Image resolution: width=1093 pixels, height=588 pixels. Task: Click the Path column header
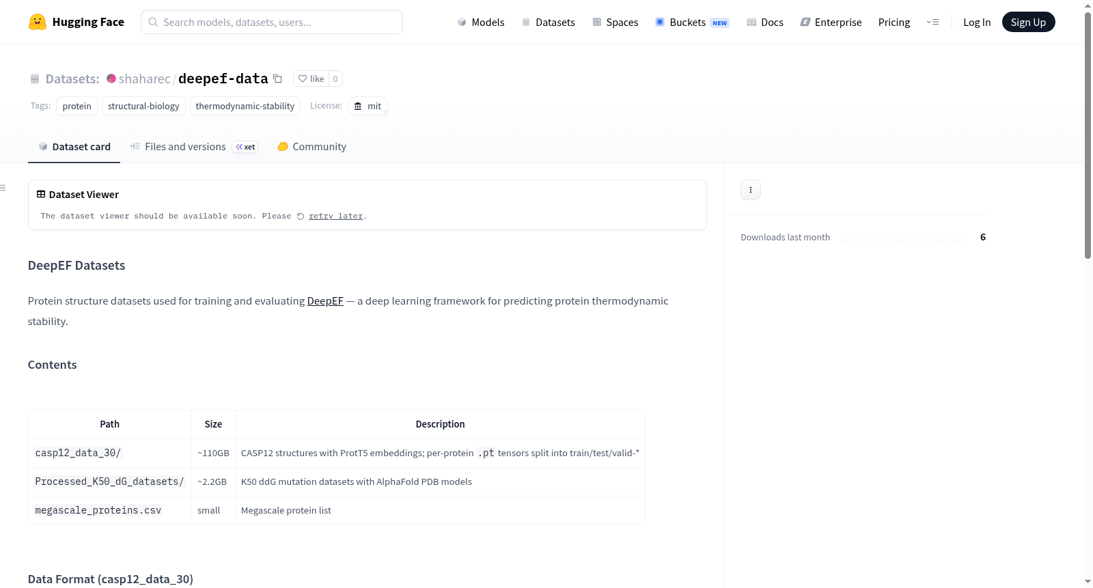tap(109, 424)
